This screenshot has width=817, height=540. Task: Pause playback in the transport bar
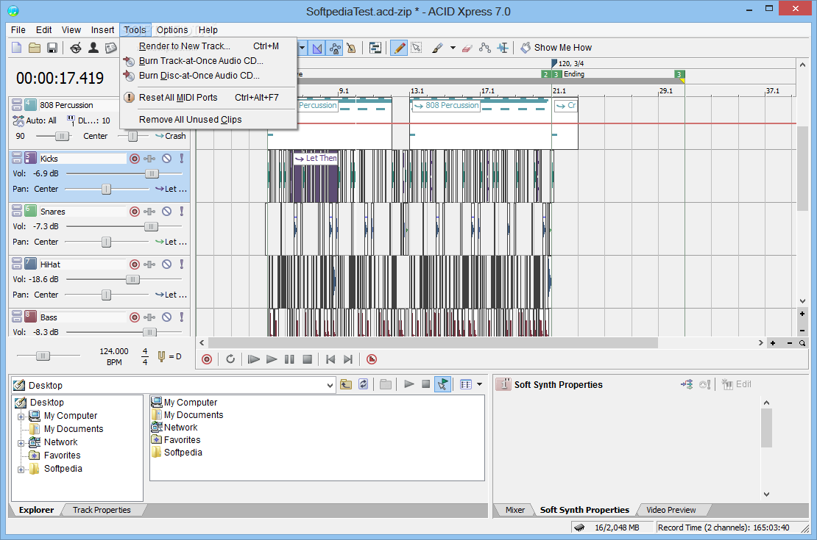click(290, 359)
